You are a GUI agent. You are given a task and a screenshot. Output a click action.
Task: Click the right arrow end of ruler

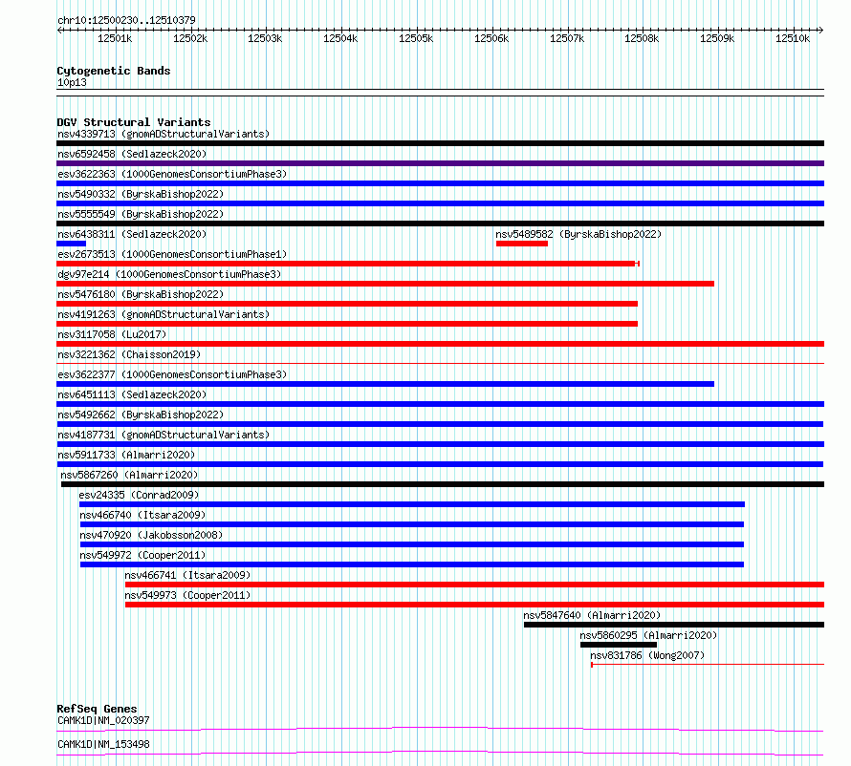click(820, 31)
